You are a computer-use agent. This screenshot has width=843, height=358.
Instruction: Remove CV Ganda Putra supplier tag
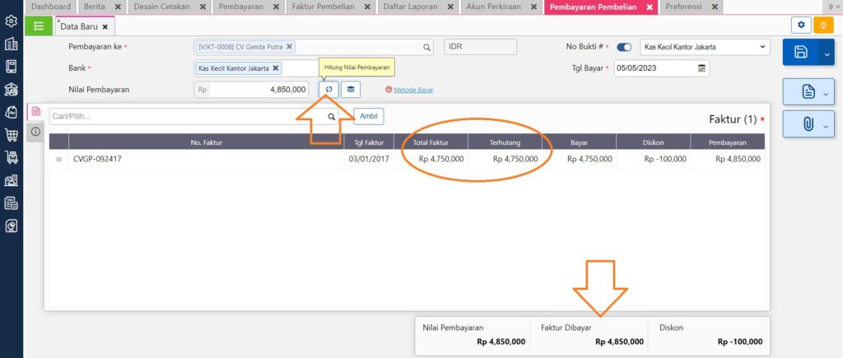tap(290, 48)
